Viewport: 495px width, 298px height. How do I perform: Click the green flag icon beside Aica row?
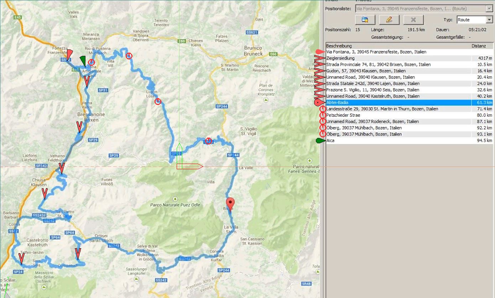[320, 141]
